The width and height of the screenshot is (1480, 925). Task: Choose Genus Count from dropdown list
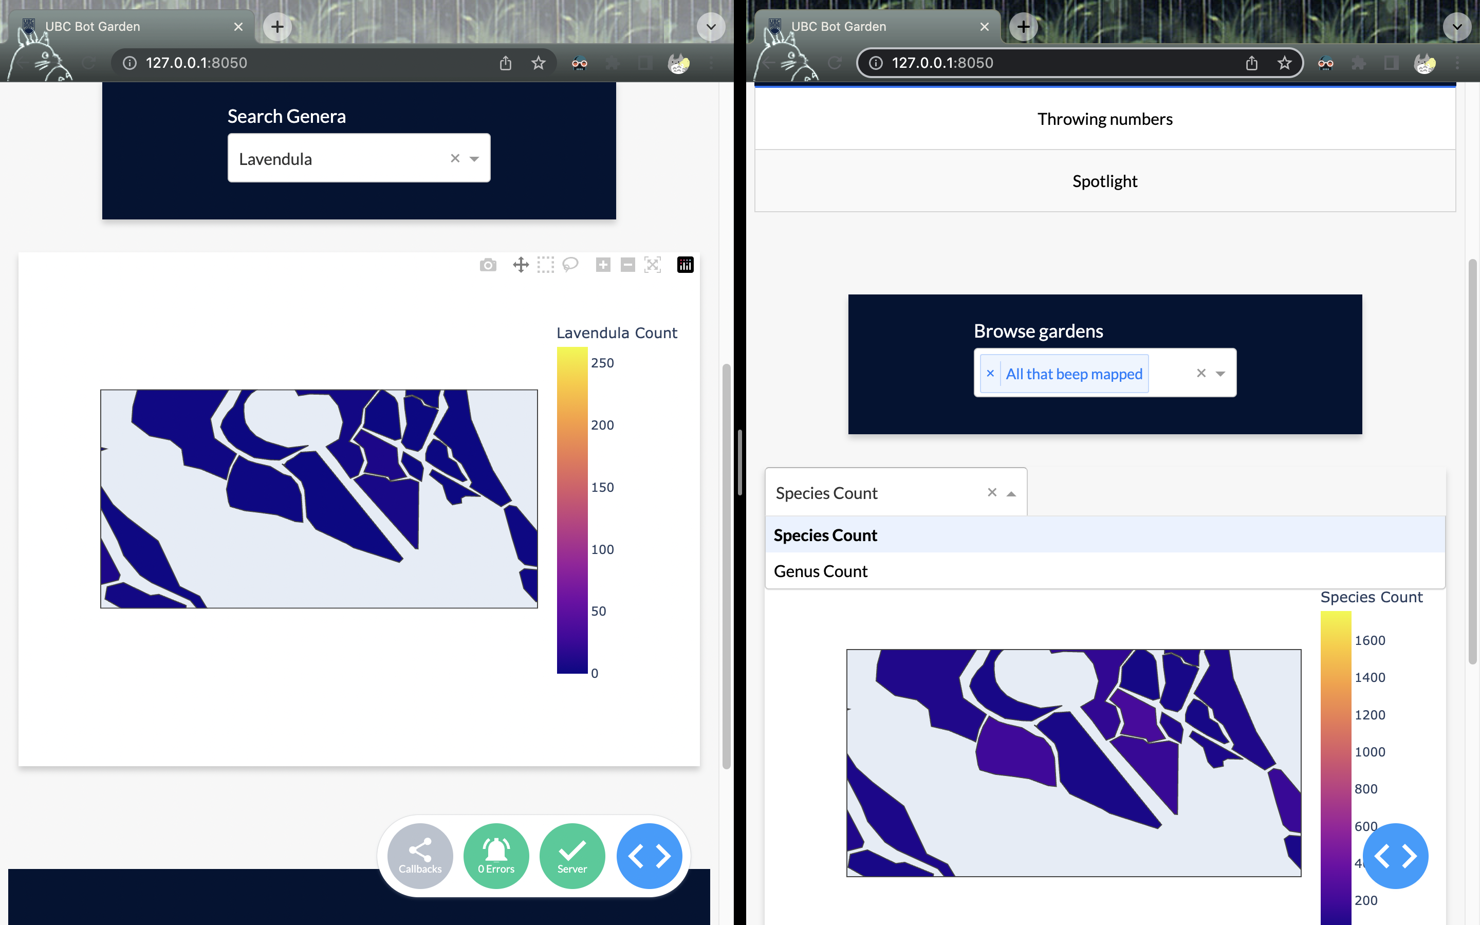click(x=821, y=571)
